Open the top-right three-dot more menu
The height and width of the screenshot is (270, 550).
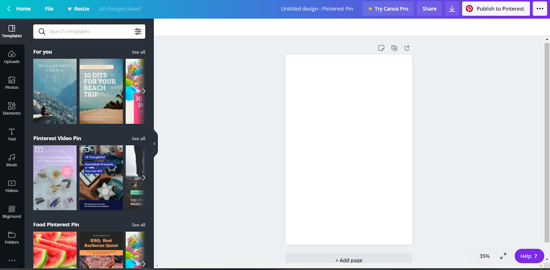point(540,9)
